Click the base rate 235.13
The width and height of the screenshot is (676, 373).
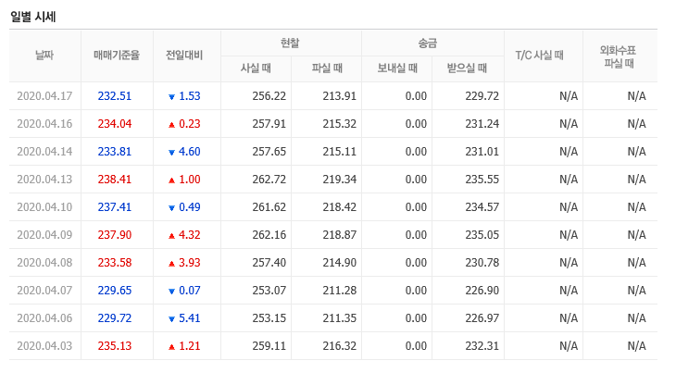tap(114, 346)
